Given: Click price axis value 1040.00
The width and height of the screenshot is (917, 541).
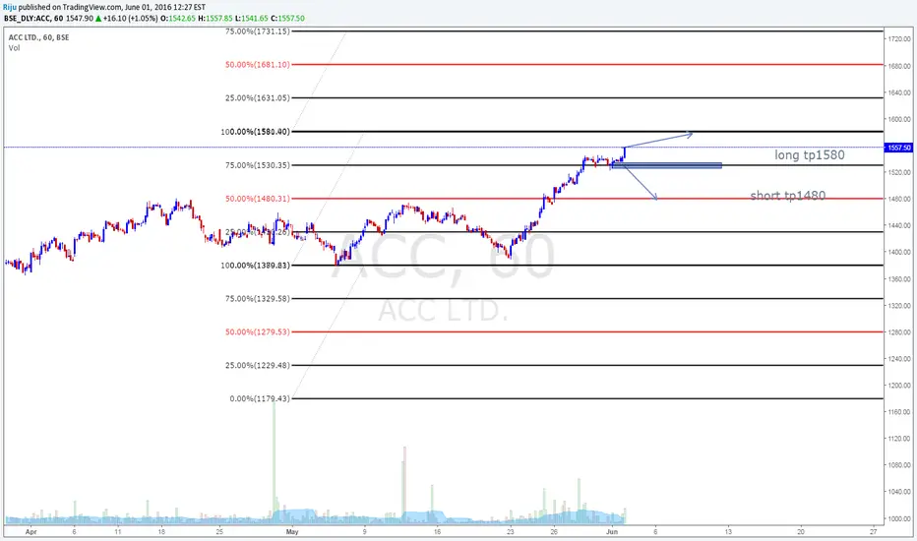Looking at the screenshot, I should click(x=899, y=492).
